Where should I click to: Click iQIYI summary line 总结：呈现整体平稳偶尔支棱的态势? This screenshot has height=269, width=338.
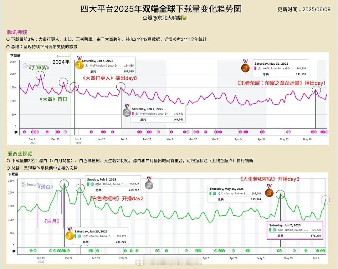click(x=42, y=168)
